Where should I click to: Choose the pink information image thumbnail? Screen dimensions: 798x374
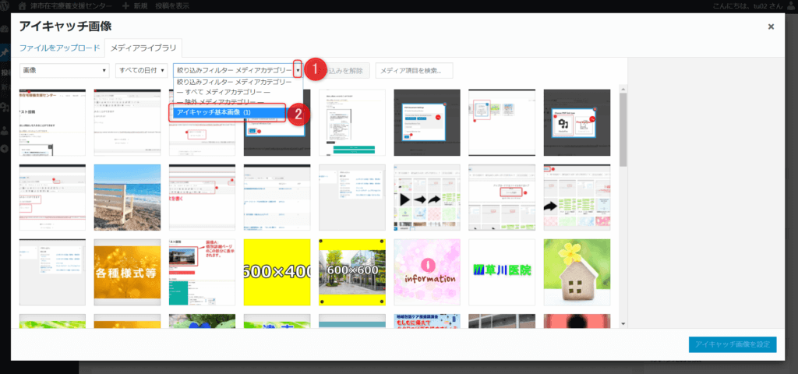pos(426,272)
